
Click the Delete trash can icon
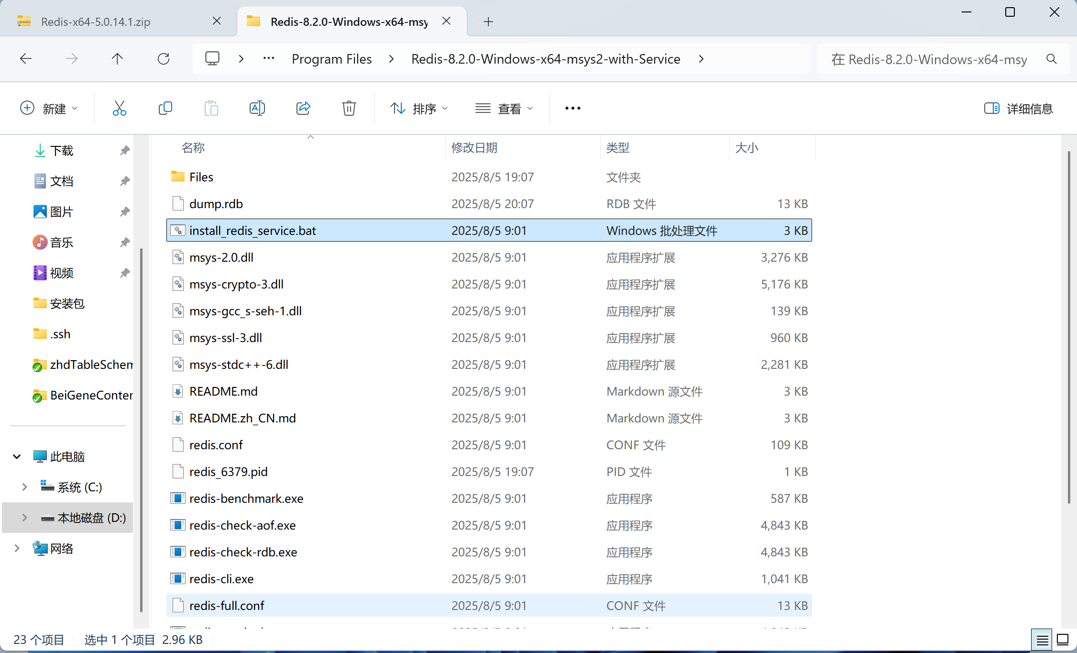tap(349, 109)
